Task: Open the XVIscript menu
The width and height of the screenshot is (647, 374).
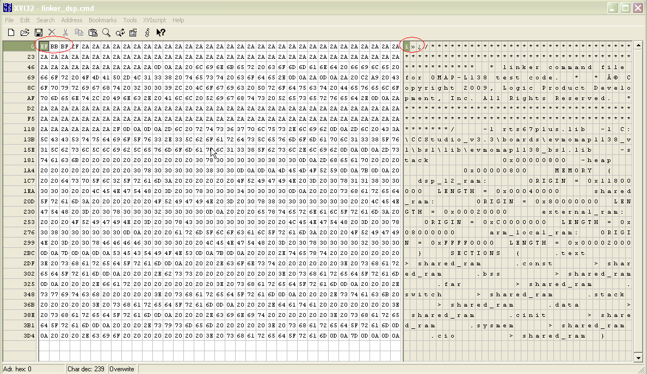Action: tap(155, 20)
